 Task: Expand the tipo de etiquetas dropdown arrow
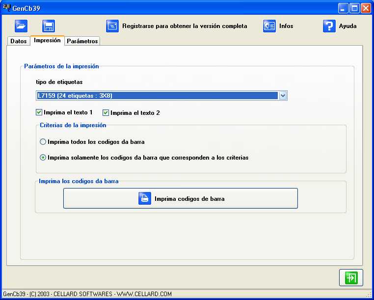click(283, 96)
